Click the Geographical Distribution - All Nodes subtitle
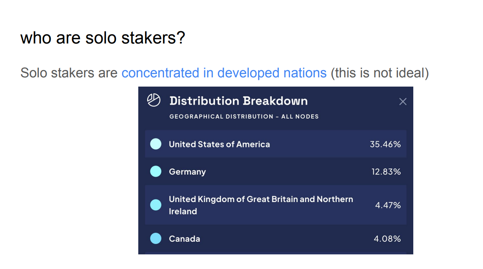The width and height of the screenshot is (483, 269). [x=244, y=116]
